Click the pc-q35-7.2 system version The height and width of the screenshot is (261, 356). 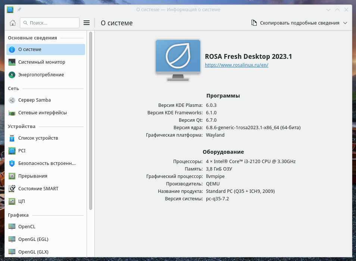pos(217,199)
